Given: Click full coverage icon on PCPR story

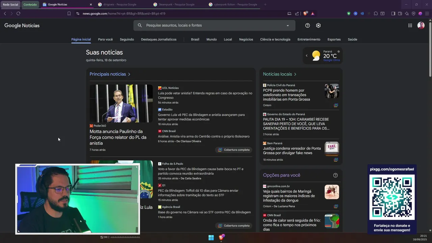Looking at the screenshot, I should click(x=336, y=105).
